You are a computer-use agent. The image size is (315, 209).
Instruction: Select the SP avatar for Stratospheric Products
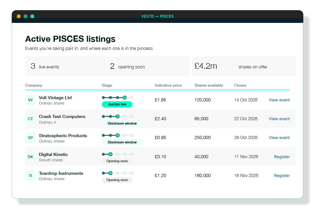(x=30, y=137)
